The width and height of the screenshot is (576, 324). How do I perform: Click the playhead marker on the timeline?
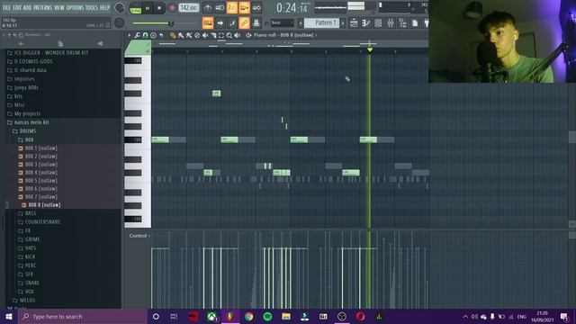(370, 49)
